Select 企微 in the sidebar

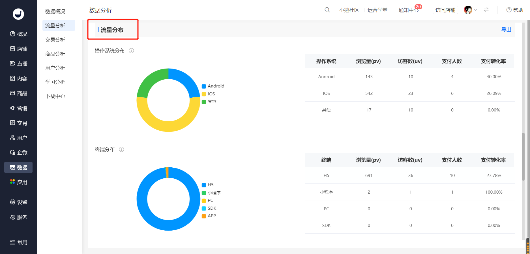18,152
